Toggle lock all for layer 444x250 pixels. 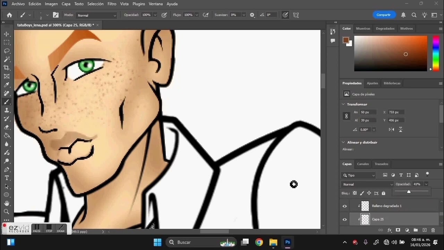(383, 193)
